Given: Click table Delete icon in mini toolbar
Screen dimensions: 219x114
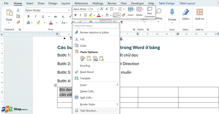Looking at the screenshot, I should pyautogui.click(x=139, y=10).
